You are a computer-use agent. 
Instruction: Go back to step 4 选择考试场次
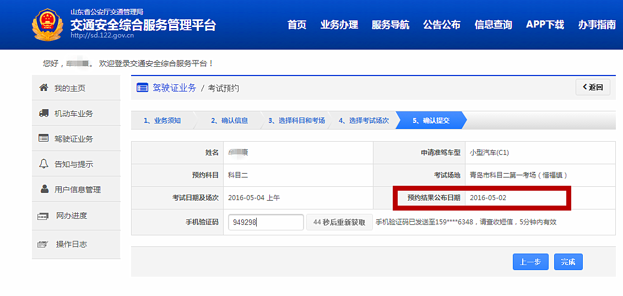pos(364,120)
